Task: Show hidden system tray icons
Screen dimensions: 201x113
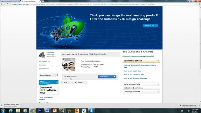Action: (179, 111)
